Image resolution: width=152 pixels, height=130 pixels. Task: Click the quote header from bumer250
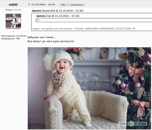click(58, 11)
